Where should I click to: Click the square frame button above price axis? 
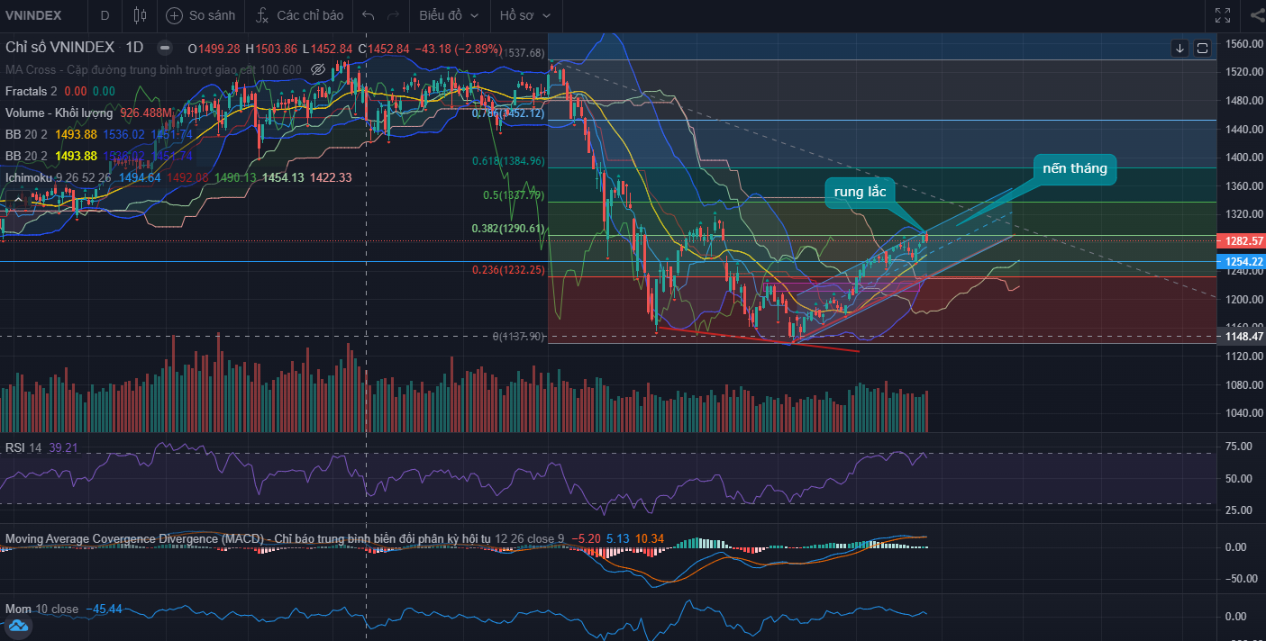tap(1202, 49)
